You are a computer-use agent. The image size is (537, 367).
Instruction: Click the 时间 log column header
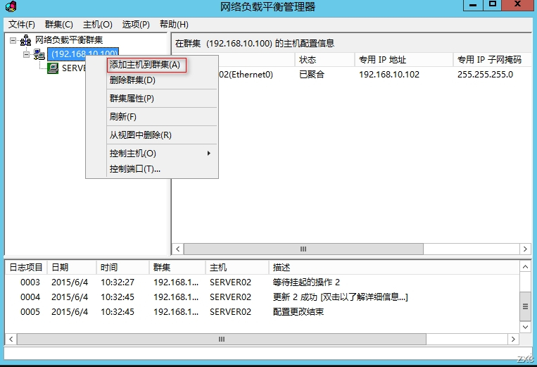[x=123, y=267]
